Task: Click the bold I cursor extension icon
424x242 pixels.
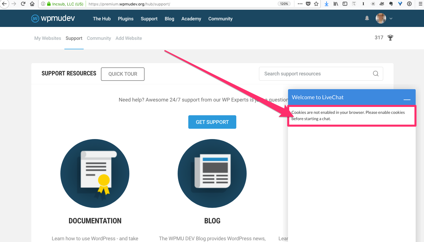Action: click(x=363, y=4)
